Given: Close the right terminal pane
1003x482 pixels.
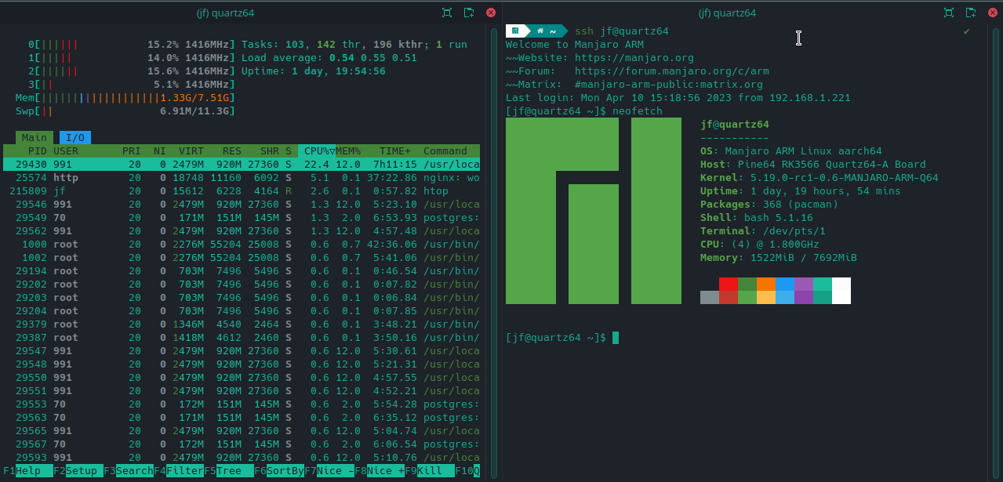Looking at the screenshot, I should coord(992,13).
